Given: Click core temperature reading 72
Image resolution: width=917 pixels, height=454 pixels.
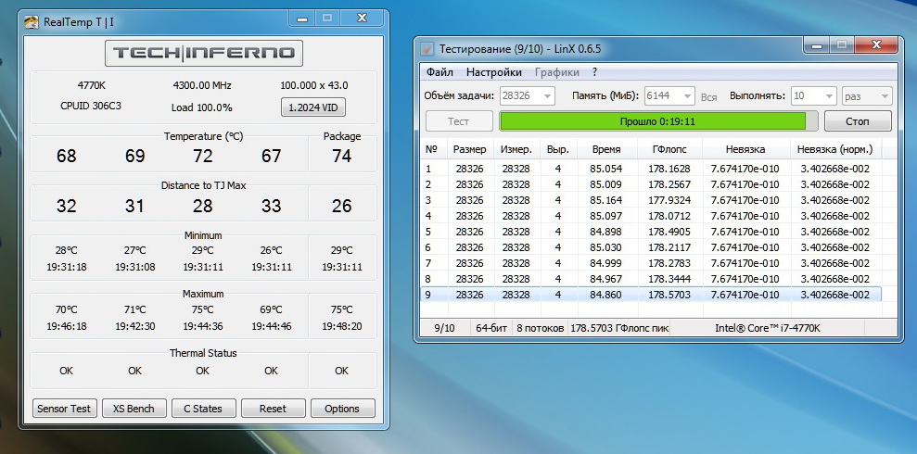Looking at the screenshot, I should (203, 156).
